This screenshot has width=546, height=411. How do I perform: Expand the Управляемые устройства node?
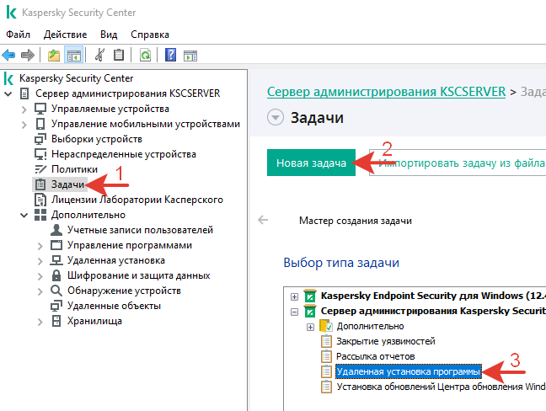click(x=24, y=109)
